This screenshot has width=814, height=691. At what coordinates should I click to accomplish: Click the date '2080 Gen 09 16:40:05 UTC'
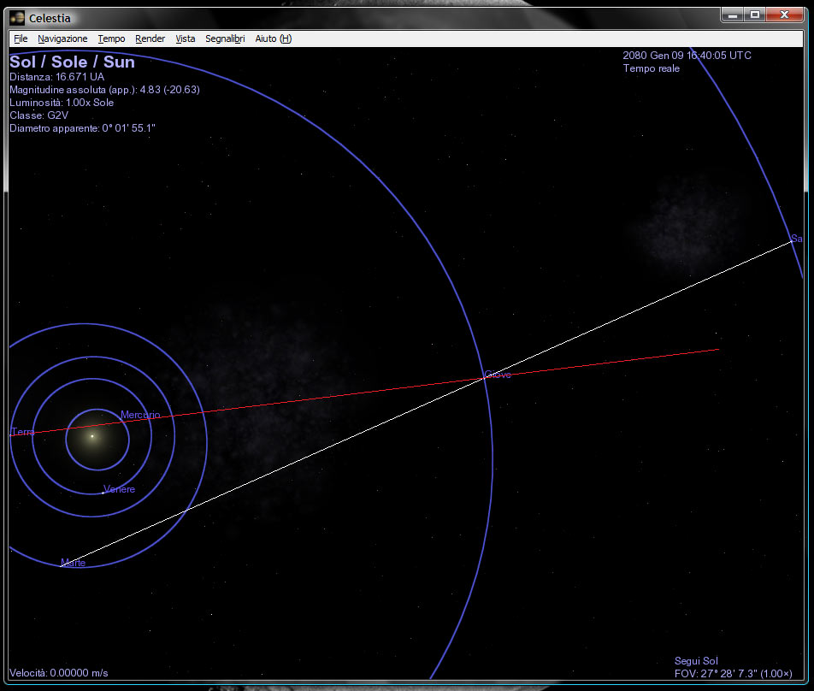click(687, 55)
